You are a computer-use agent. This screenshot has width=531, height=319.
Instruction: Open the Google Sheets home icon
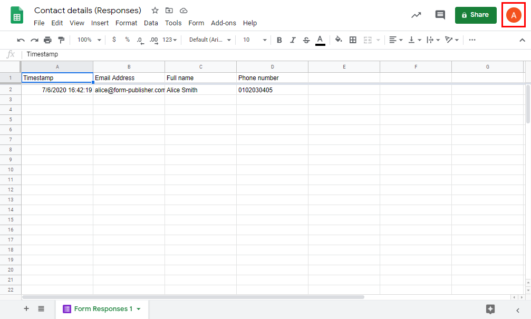pyautogui.click(x=17, y=15)
